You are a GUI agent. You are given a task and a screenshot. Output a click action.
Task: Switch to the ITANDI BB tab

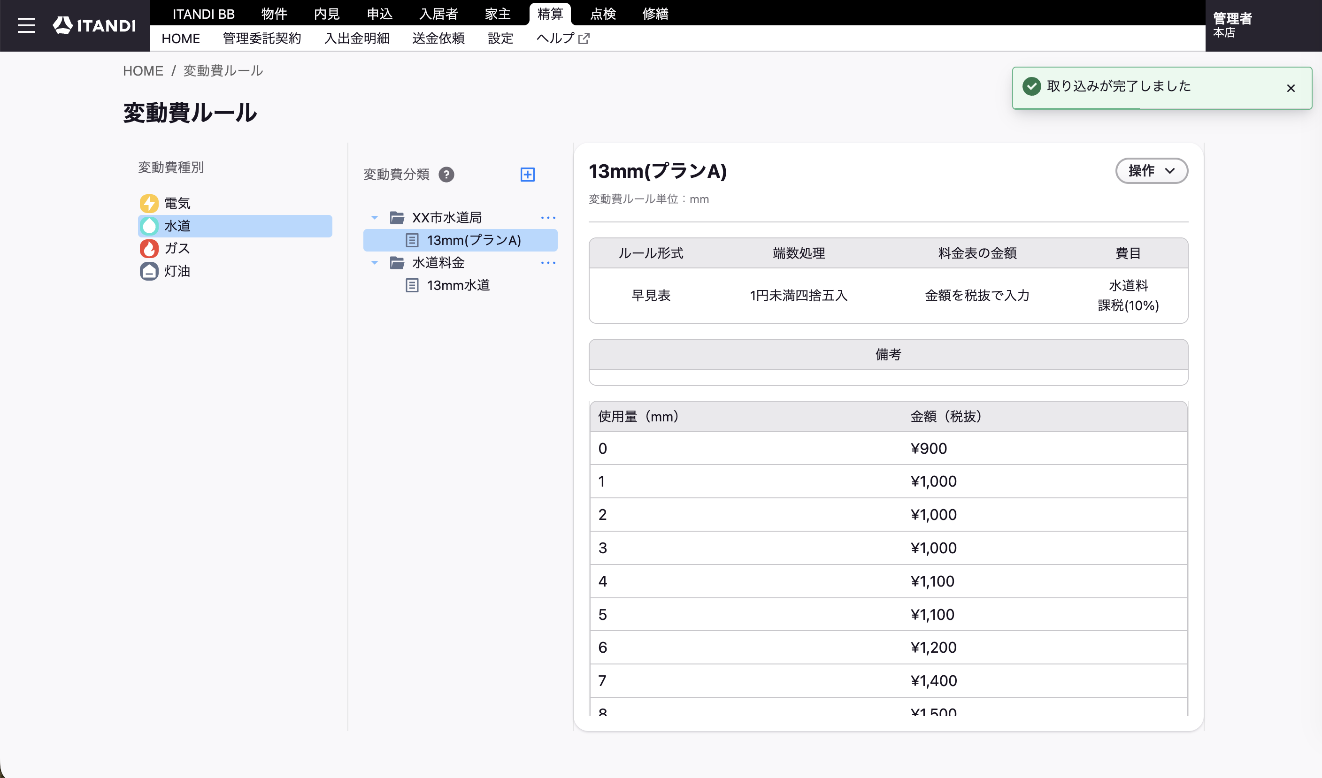(x=204, y=14)
